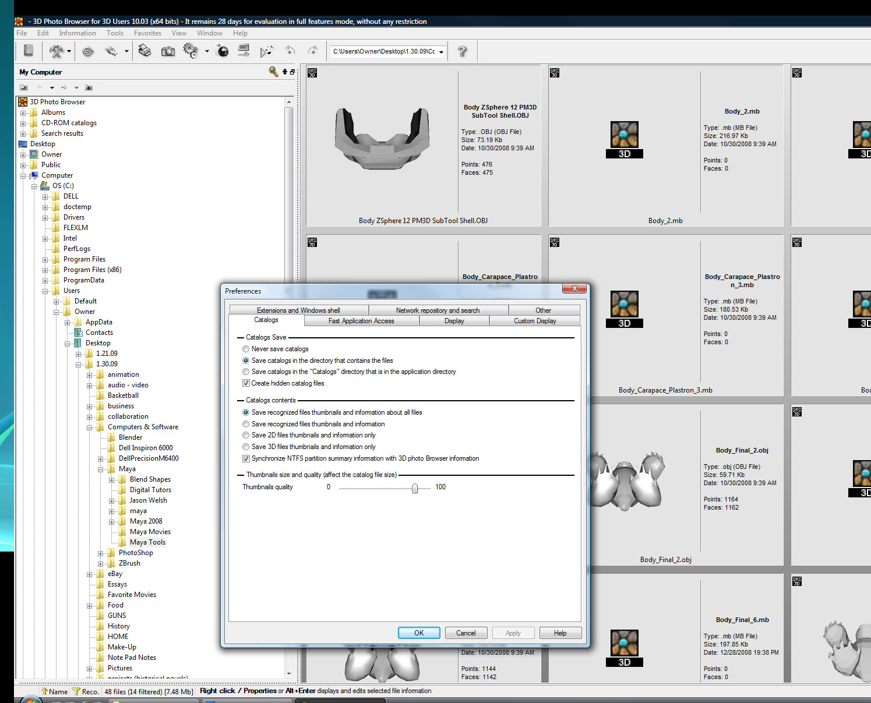871x703 pixels.
Task: Click the first small folder icon under My Computer
Action: click(x=24, y=87)
